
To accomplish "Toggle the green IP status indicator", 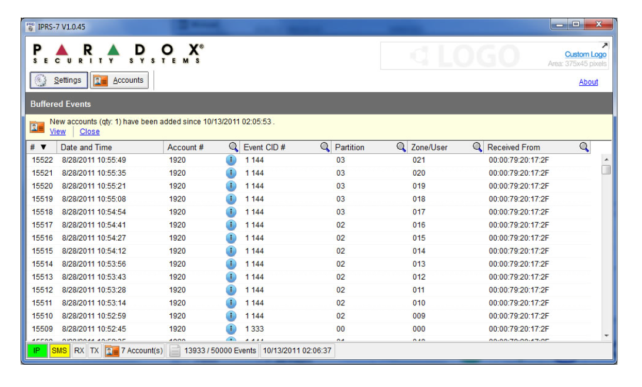I will pos(36,351).
